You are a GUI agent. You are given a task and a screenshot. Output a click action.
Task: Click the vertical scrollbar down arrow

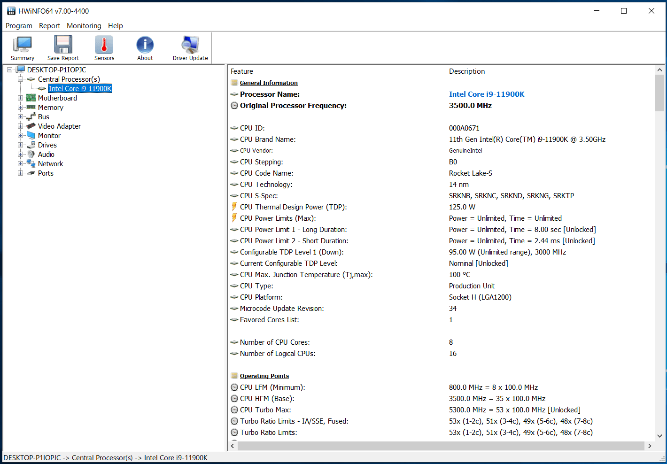659,436
